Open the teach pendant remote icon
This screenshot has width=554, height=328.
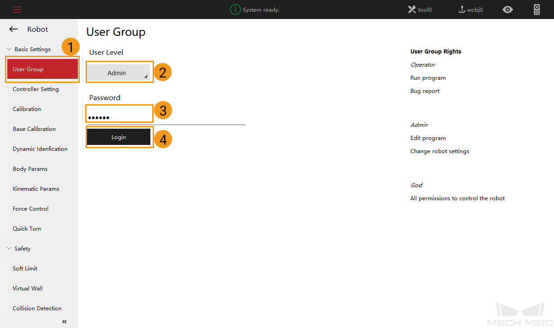537,10
